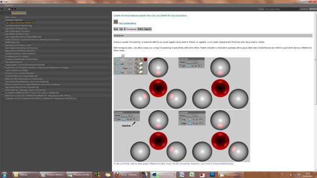Click in the Cerca search field
Viewport: 317px width, 178px height.
tap(282, 9)
